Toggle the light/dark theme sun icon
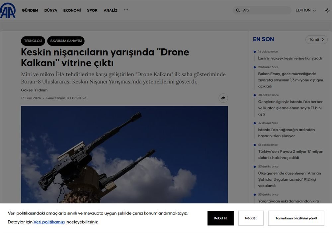This screenshot has width=332, height=233. click(x=327, y=10)
